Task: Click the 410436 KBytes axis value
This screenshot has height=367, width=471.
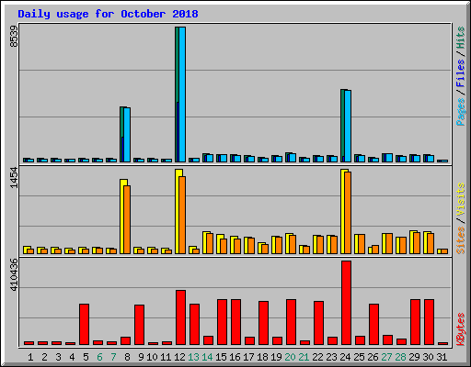Action: point(14,275)
